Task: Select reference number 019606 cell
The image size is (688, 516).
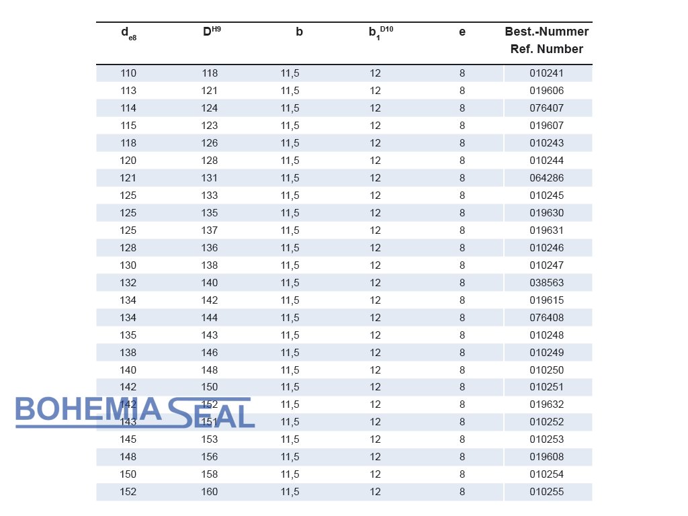Action: 547,91
